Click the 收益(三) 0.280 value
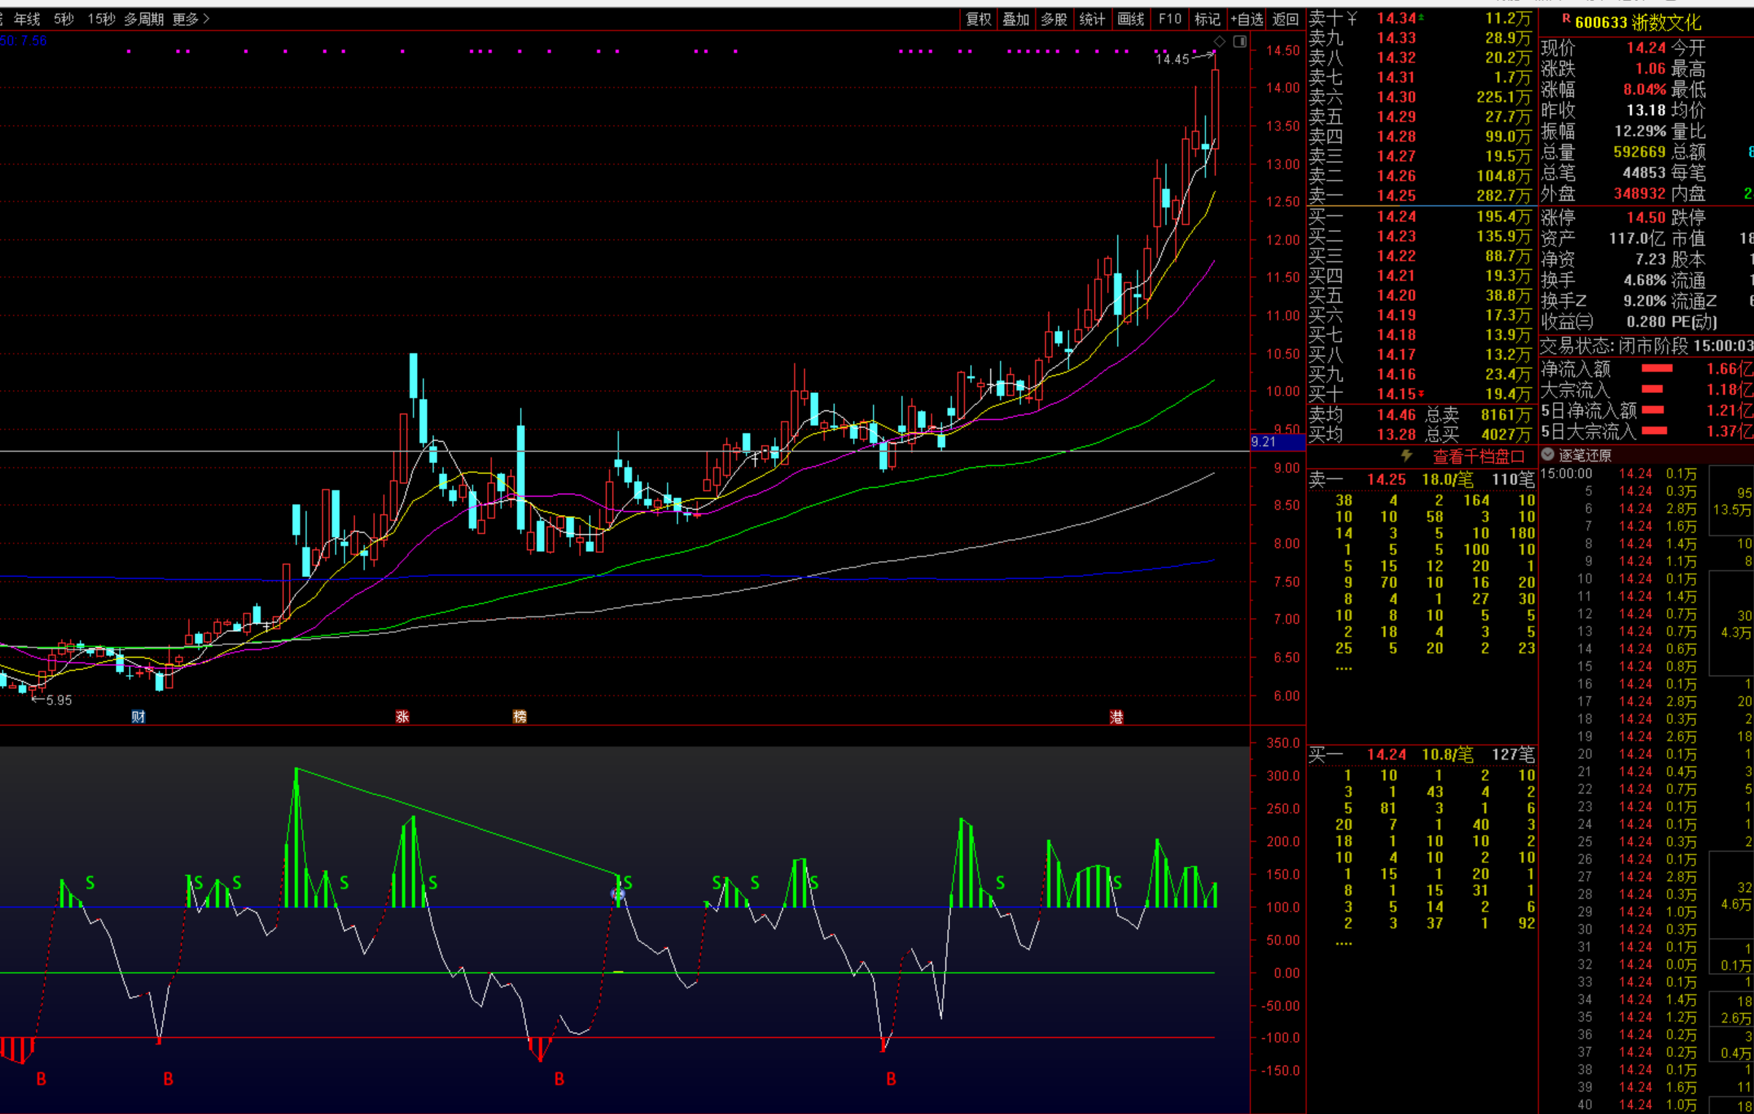This screenshot has width=1754, height=1114. (1646, 322)
